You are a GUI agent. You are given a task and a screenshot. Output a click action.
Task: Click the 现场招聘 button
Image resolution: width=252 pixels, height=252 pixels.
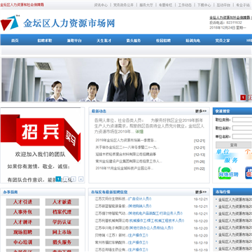point(23,232)
